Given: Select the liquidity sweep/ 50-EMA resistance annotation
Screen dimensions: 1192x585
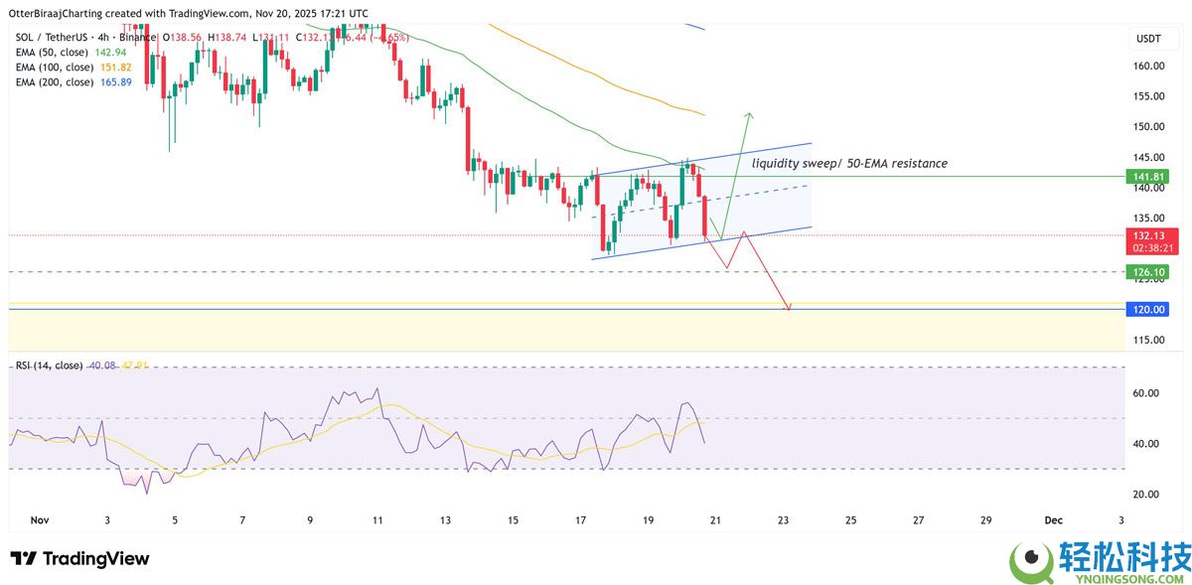Looking at the screenshot, I should 849,162.
